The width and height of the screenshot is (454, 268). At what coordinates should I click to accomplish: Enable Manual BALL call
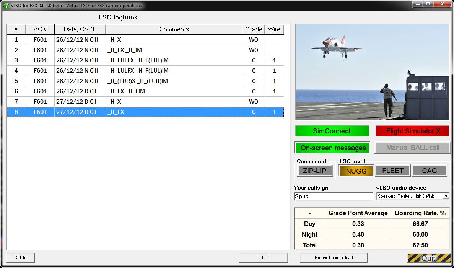click(413, 148)
